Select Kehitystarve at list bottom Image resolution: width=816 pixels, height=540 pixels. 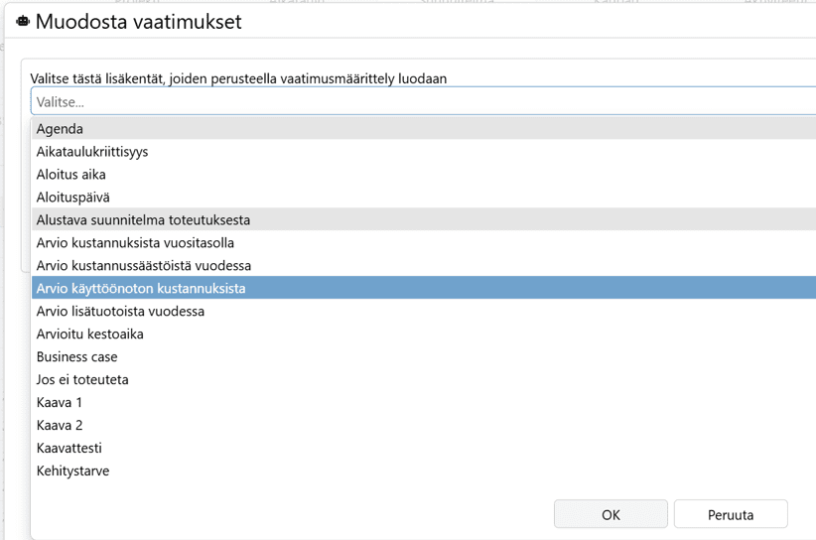pyautogui.click(x=73, y=472)
